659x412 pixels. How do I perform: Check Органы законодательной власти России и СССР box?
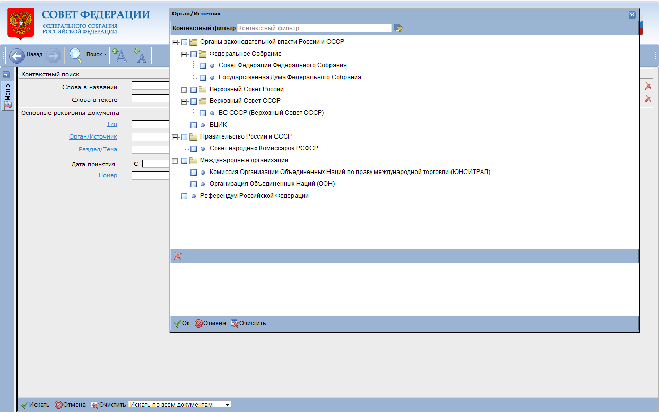click(184, 42)
